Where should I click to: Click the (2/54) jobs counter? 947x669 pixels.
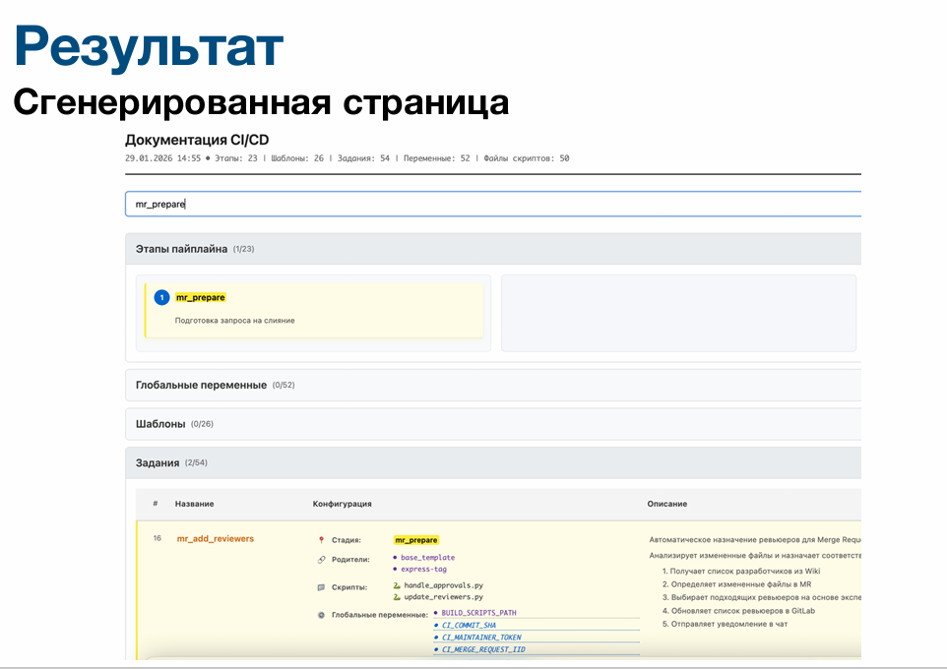click(196, 462)
